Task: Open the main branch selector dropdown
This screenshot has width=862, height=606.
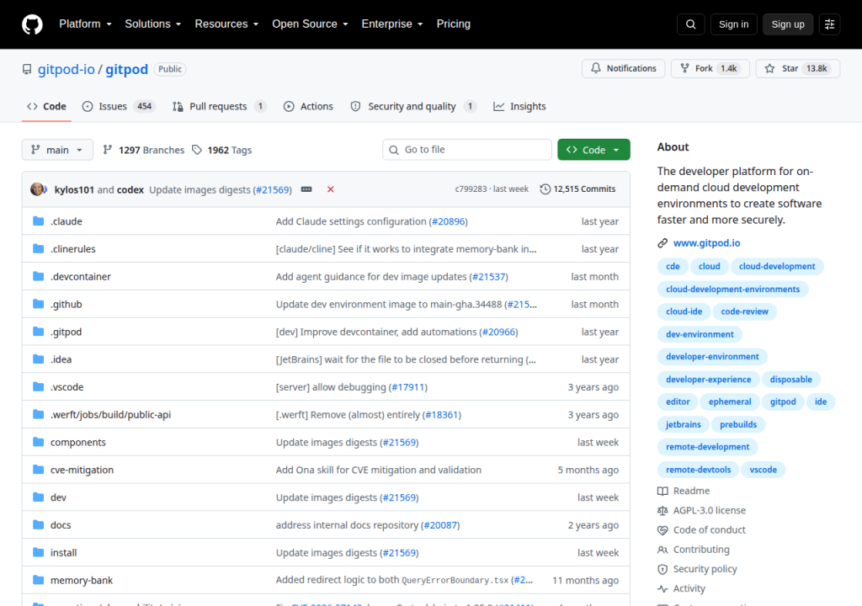Action: click(x=57, y=150)
